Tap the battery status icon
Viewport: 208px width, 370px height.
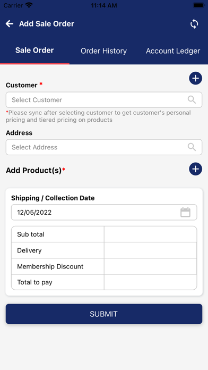pyautogui.click(x=198, y=5)
